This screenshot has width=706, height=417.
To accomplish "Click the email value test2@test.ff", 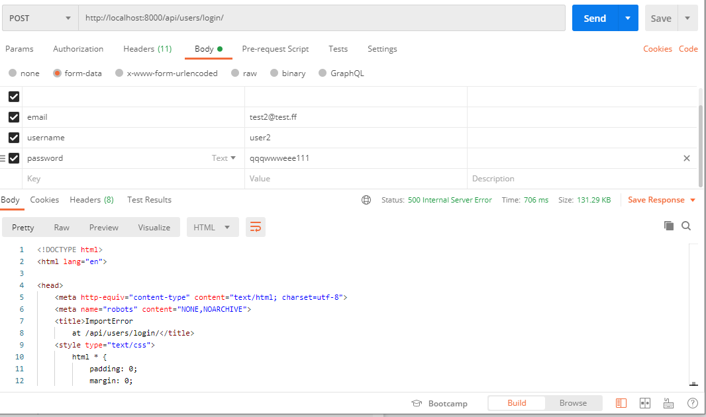I will coord(274,117).
